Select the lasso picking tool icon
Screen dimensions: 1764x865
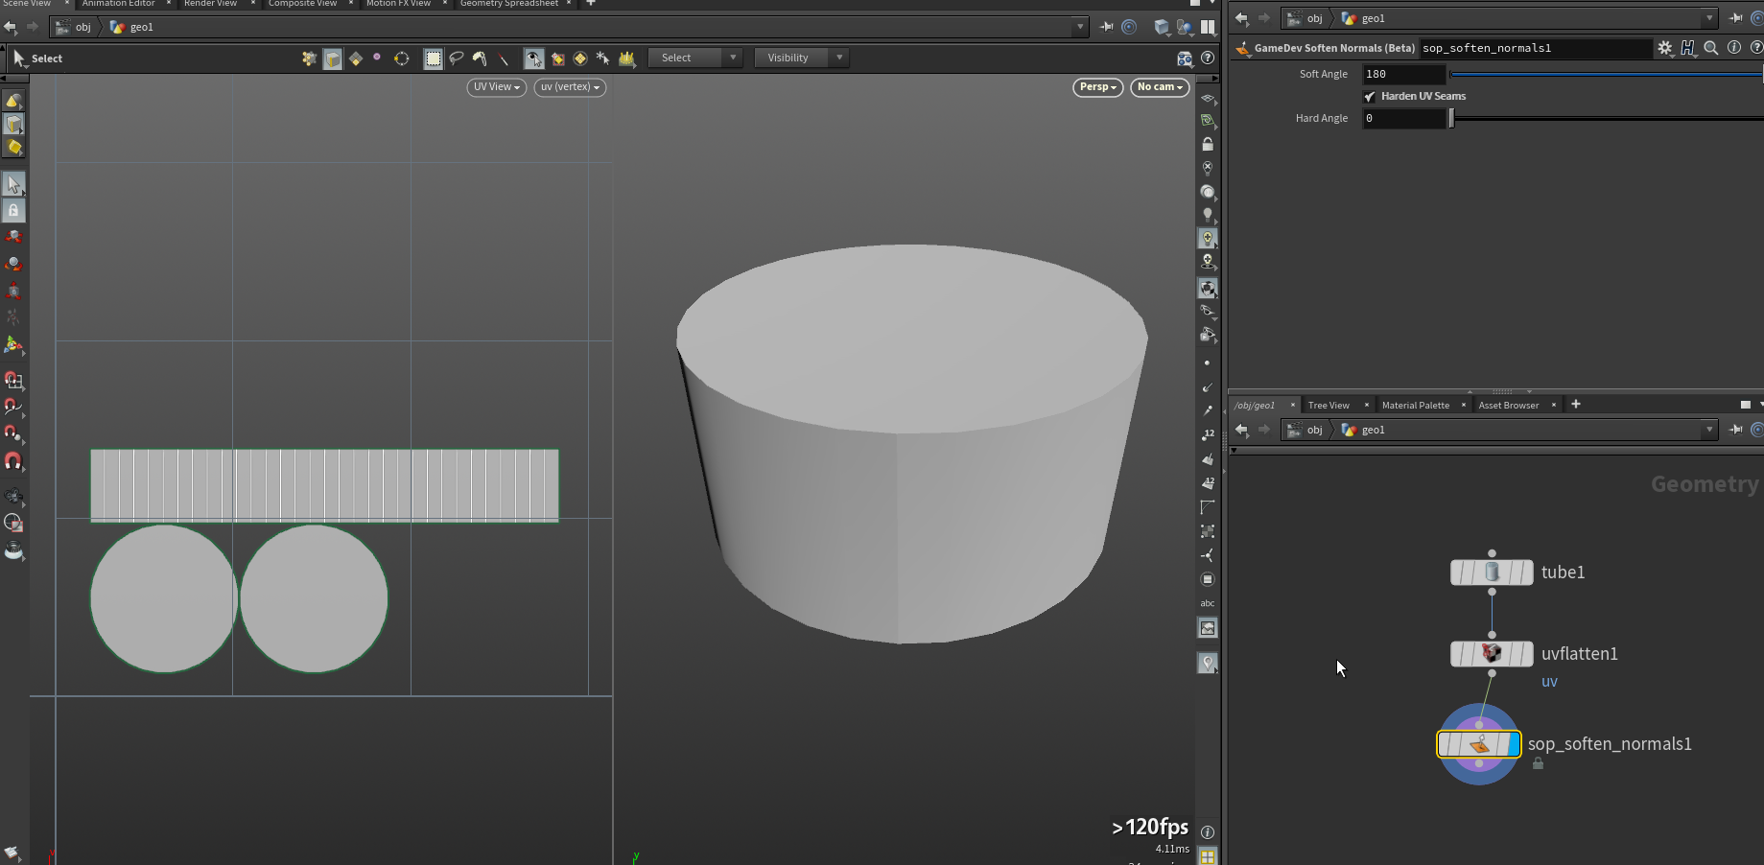coord(457,58)
